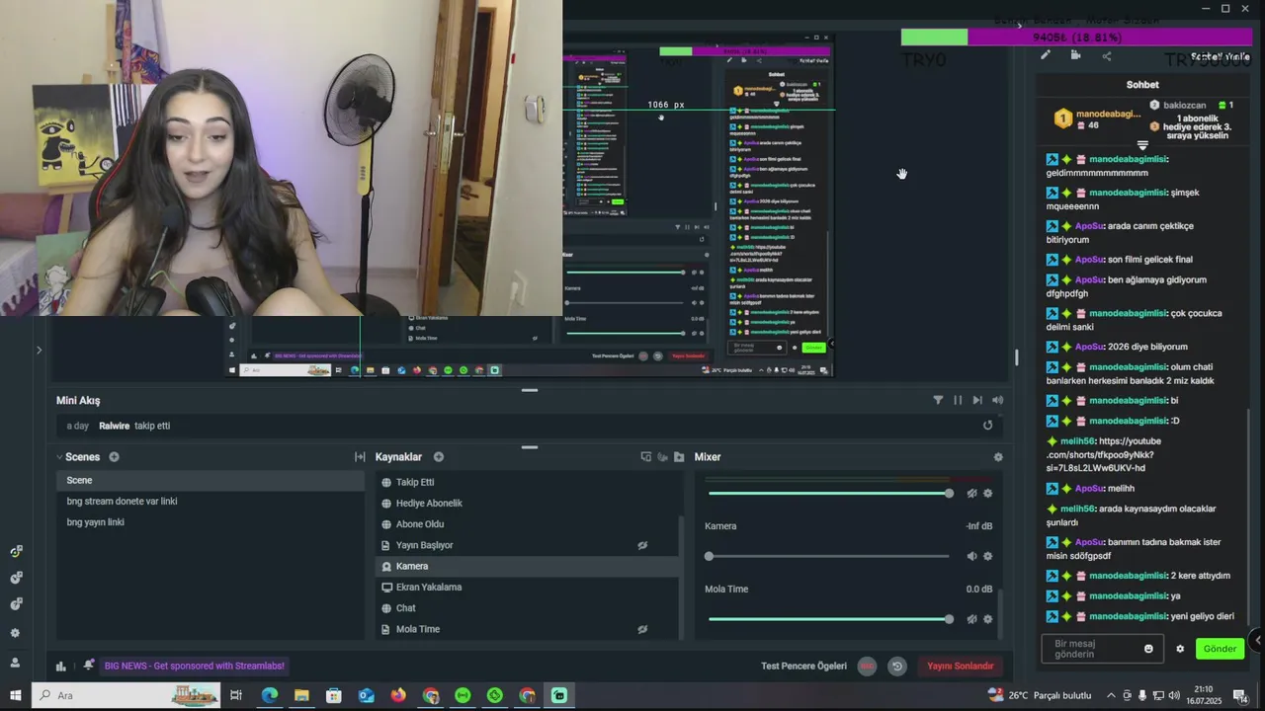Add a new scene with the plus icon
Viewport: 1265px width, 711px height.
pos(114,457)
